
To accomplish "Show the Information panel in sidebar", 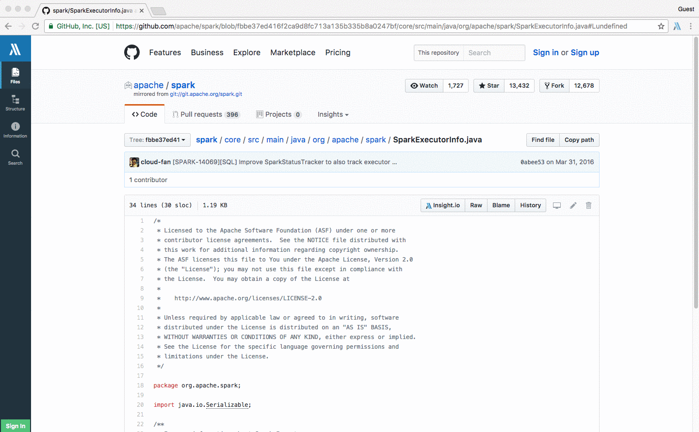I will (x=16, y=130).
